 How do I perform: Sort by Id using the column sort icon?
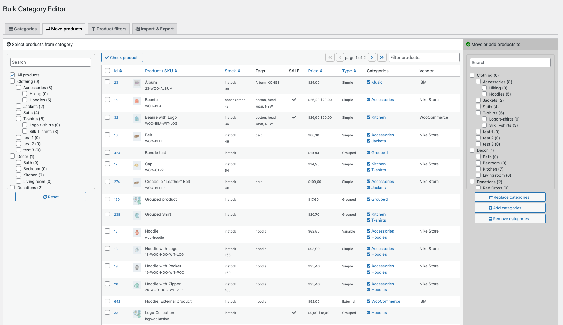pyautogui.click(x=121, y=71)
